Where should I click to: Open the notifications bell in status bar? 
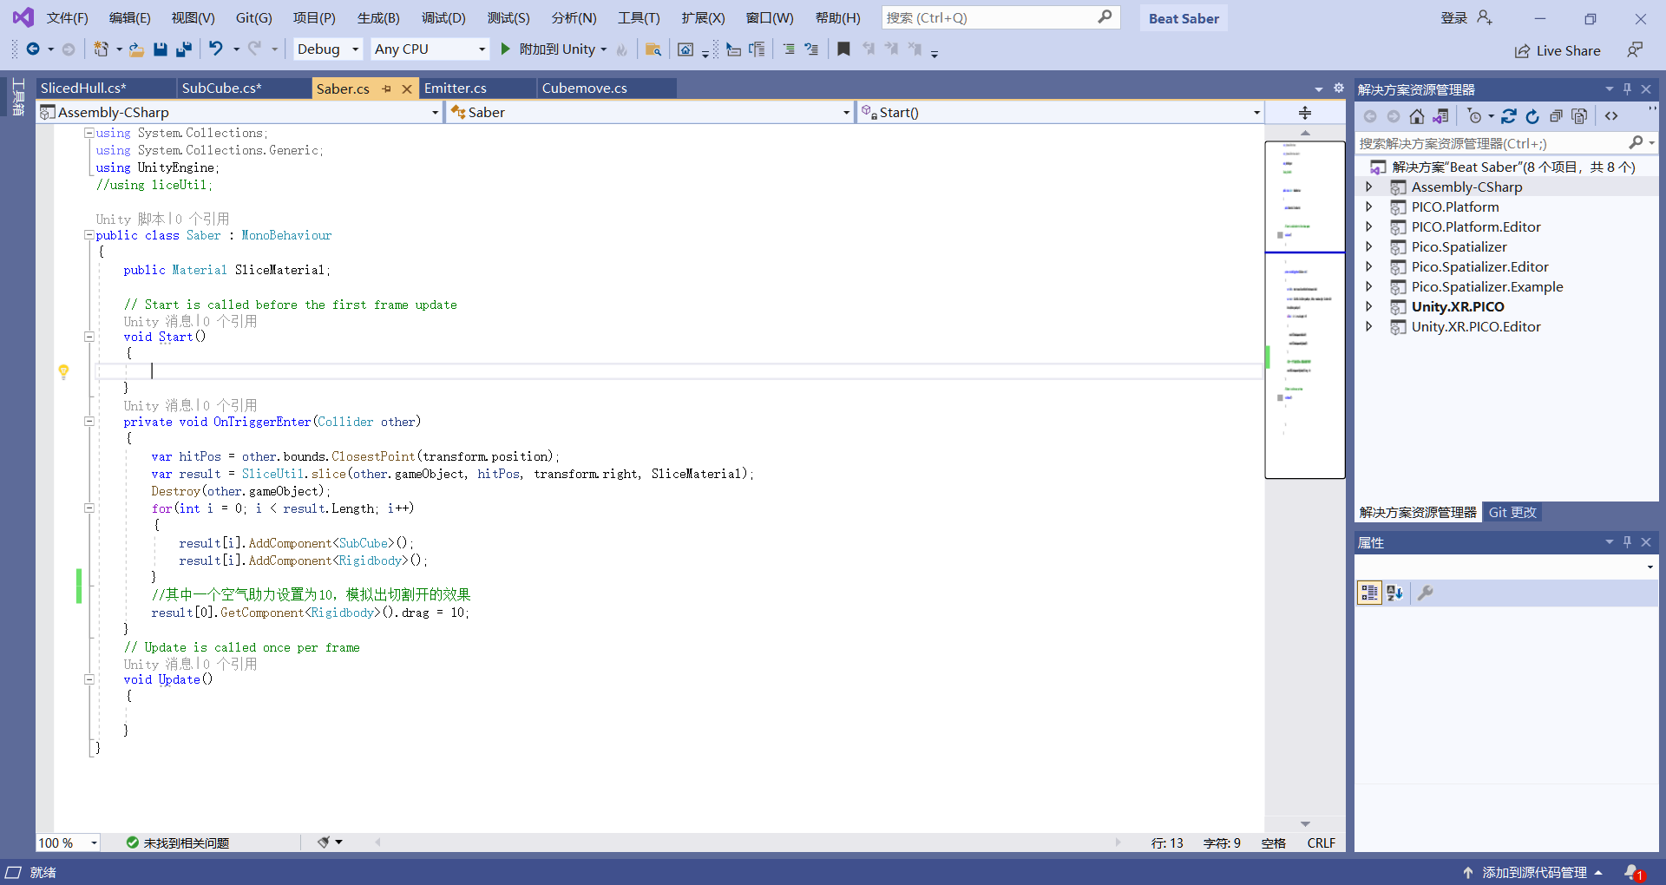[x=1634, y=872]
